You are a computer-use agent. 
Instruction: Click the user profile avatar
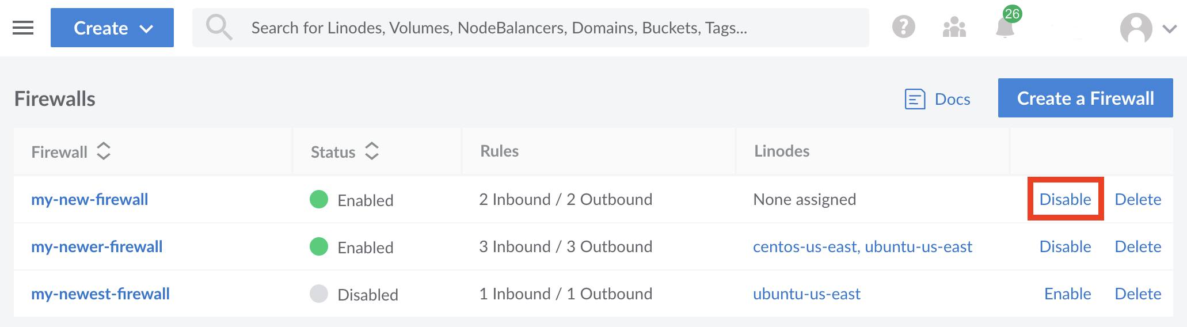1136,28
